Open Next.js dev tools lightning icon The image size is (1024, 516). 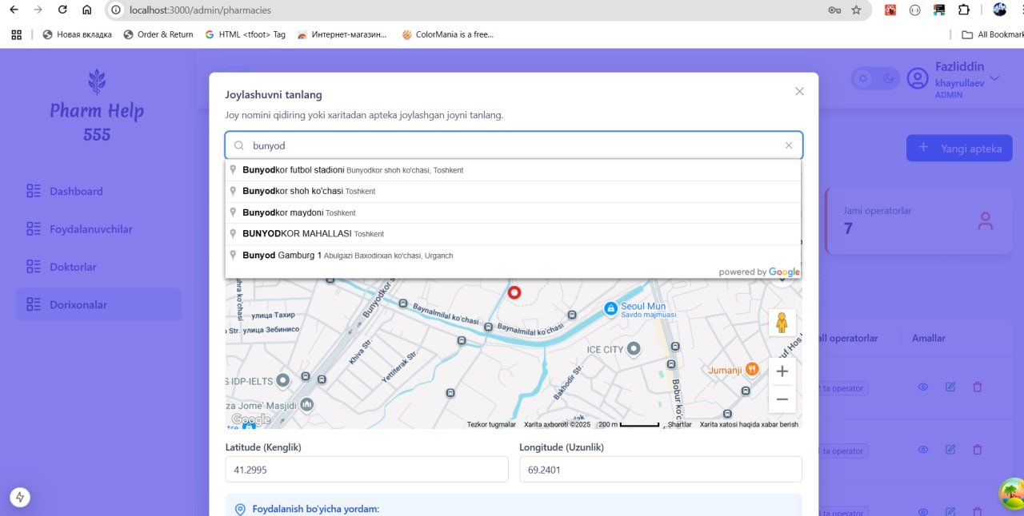(21, 497)
